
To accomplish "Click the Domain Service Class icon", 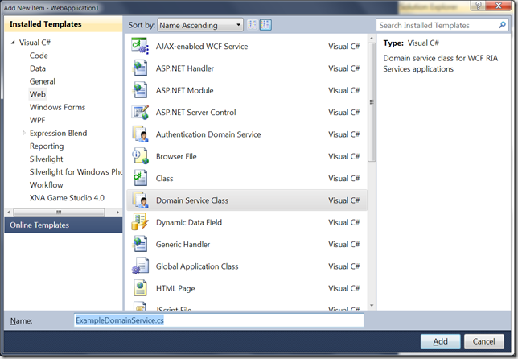I will click(140, 200).
